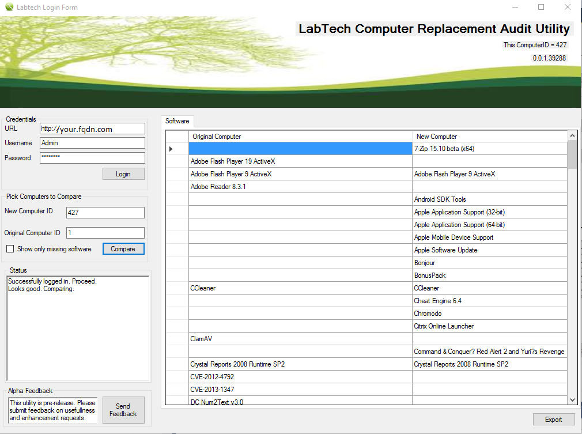582x434 pixels.
Task: Select CCleaner in Original Computer column
Action: point(300,288)
